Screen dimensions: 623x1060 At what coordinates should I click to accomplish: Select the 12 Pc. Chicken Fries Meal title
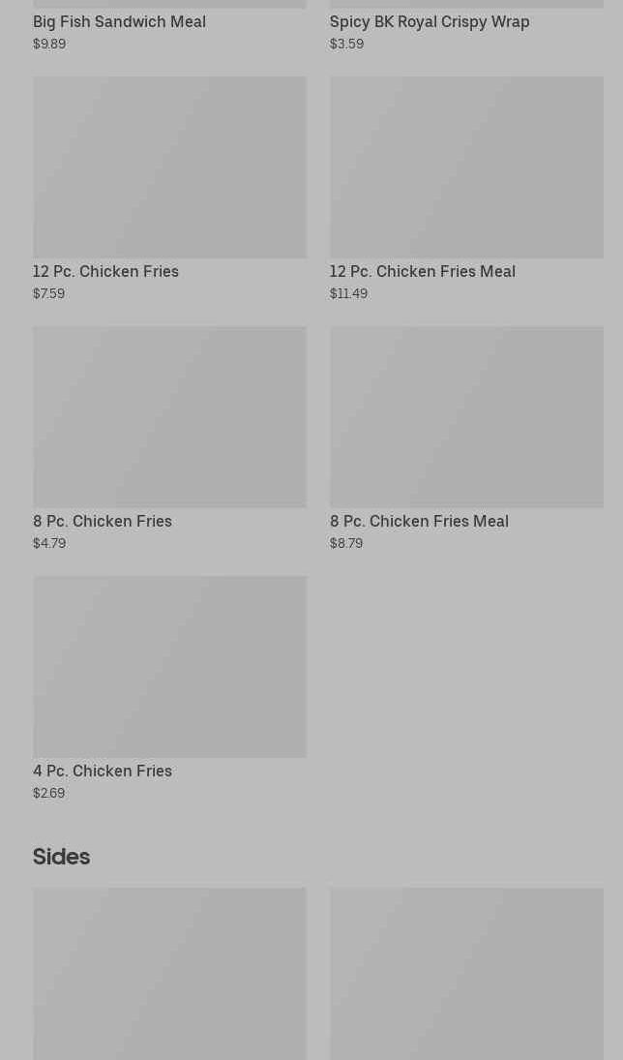coord(422,271)
